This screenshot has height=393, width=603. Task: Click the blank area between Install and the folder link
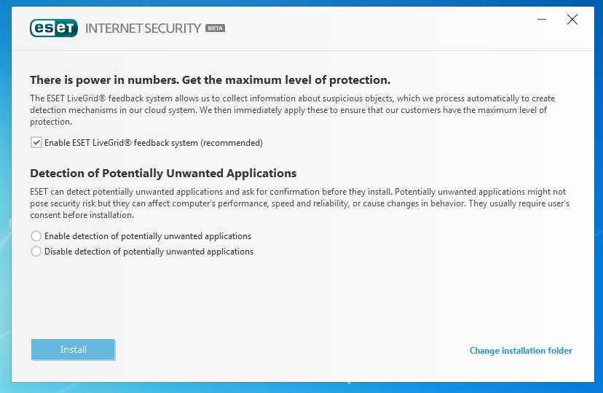(291, 350)
